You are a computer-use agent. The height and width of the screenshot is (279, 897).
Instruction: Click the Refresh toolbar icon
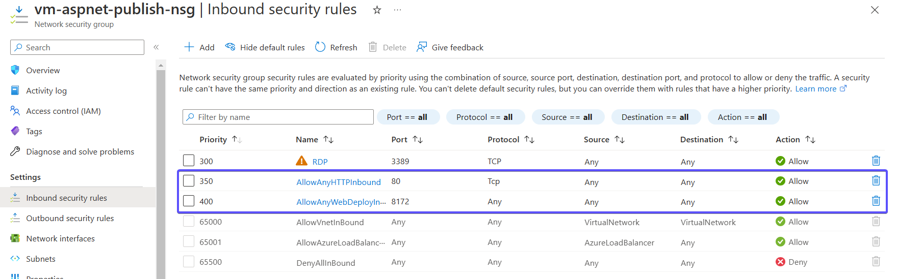(320, 47)
